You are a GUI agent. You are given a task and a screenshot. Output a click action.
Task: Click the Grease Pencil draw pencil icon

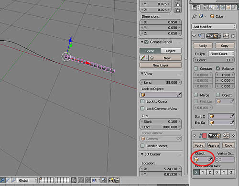click(143, 58)
